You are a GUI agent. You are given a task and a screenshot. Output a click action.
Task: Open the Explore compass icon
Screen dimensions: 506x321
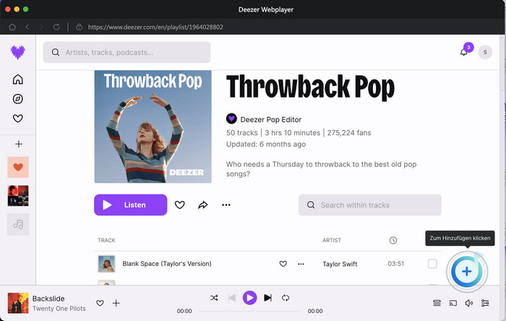coord(18,99)
